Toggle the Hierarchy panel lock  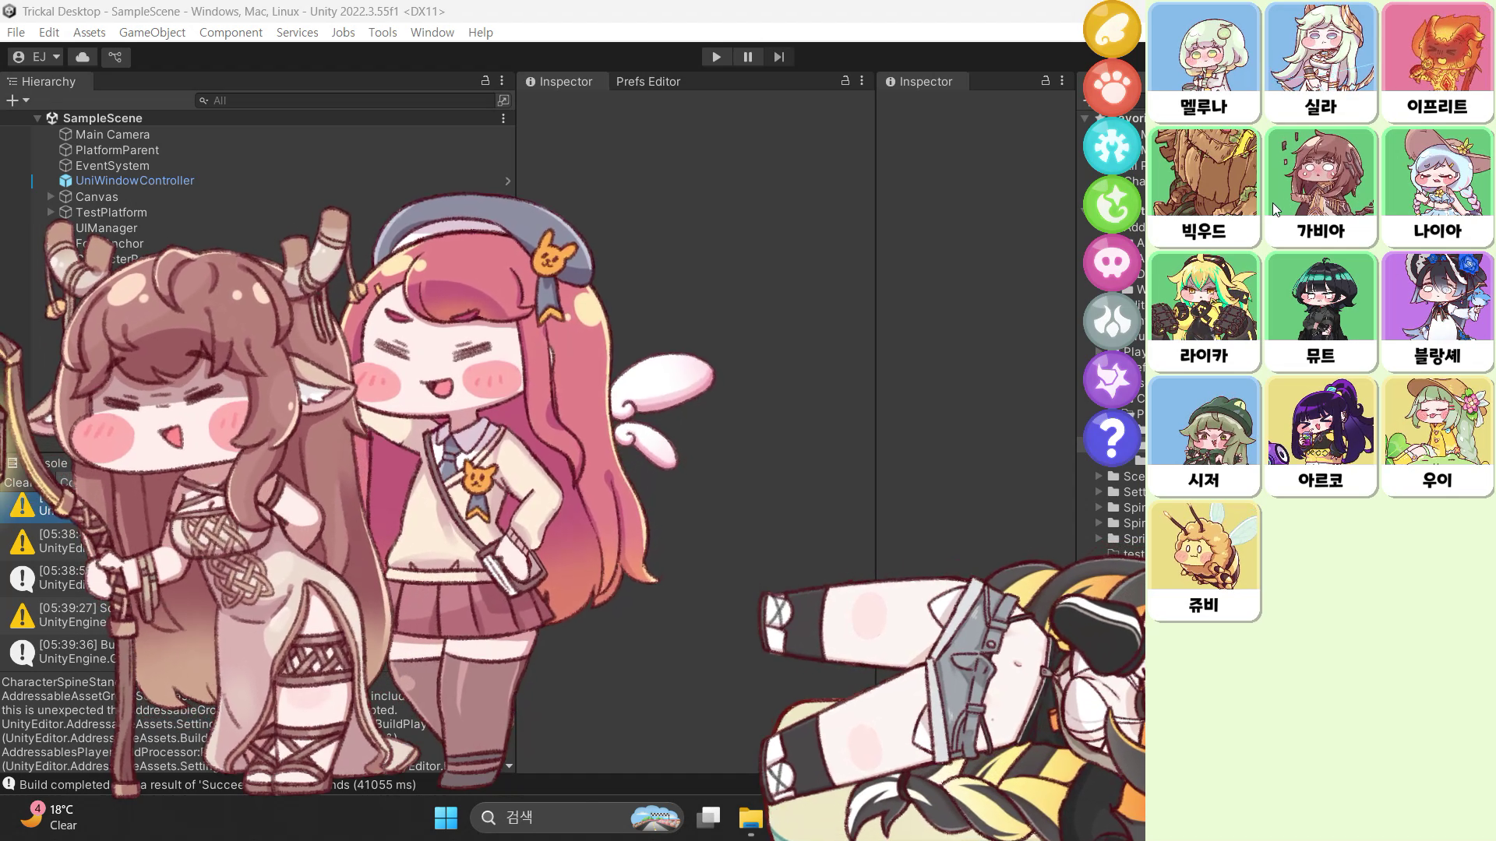tap(485, 81)
